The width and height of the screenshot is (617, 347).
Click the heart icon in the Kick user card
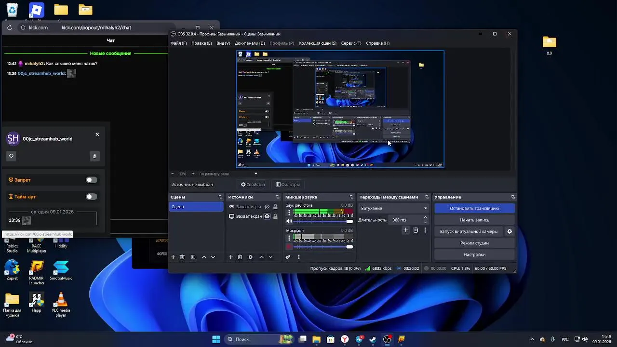[11, 156]
